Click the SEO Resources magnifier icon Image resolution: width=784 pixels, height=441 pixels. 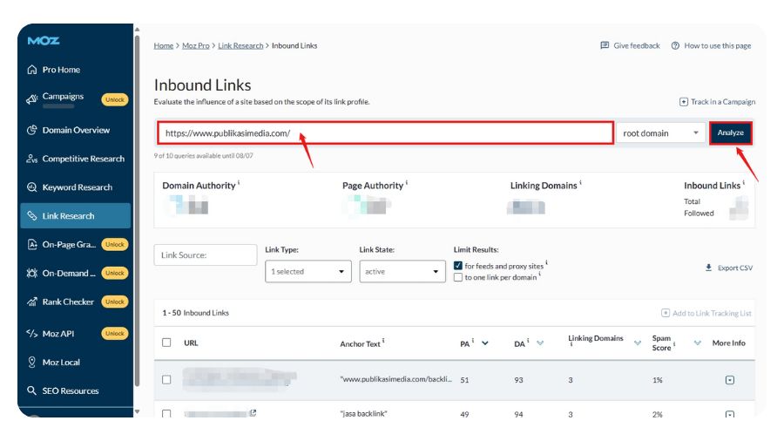(x=32, y=390)
